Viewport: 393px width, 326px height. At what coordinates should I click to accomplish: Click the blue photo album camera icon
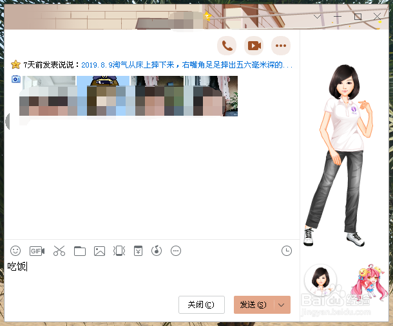click(16, 79)
